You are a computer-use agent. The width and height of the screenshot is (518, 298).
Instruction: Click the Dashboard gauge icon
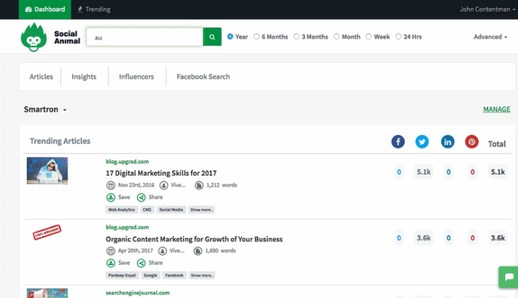coord(29,9)
